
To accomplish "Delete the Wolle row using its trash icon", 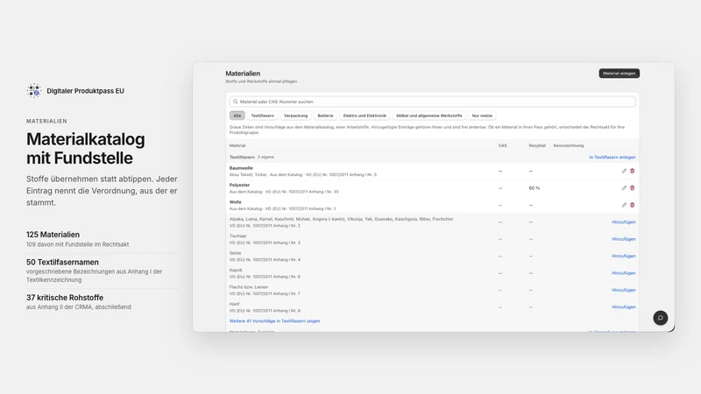I will [x=632, y=205].
